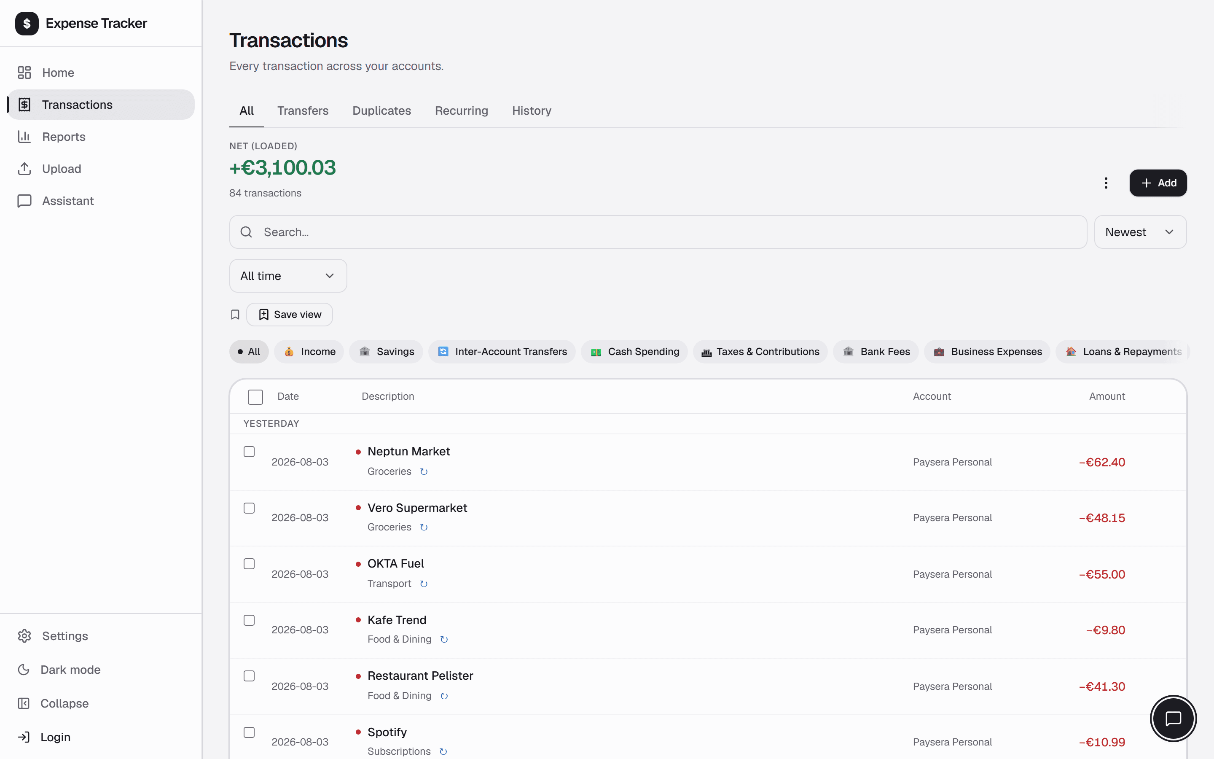Filter by Bank Fees chip
1214x759 pixels.
coord(876,352)
